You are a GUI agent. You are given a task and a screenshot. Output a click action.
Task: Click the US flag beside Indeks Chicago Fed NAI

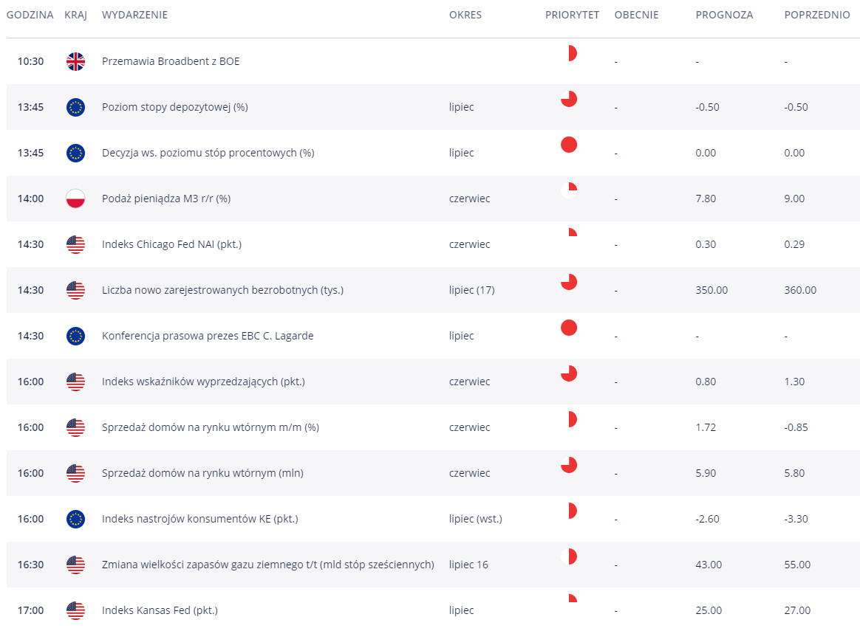pyautogui.click(x=75, y=244)
